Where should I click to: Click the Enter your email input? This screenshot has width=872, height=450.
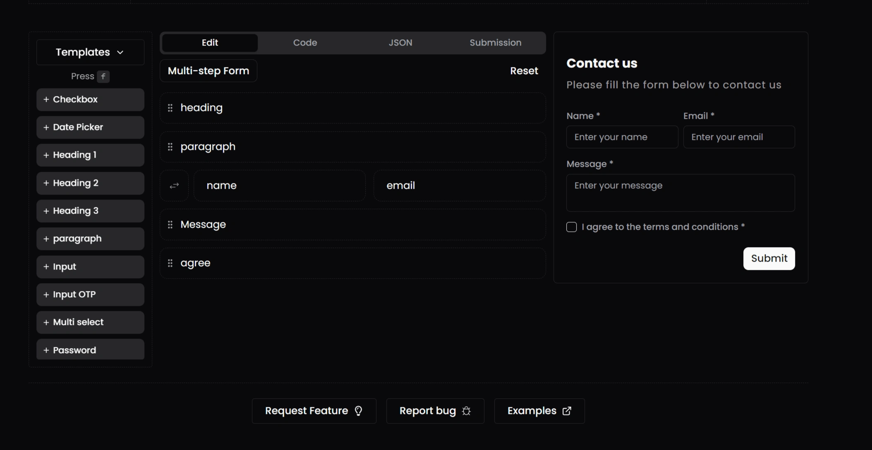point(739,137)
